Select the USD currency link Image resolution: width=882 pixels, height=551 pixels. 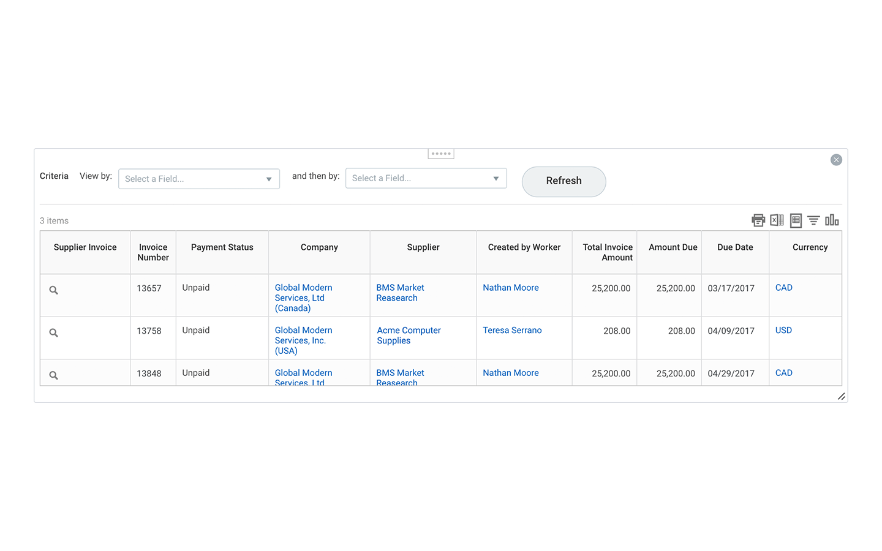click(783, 331)
